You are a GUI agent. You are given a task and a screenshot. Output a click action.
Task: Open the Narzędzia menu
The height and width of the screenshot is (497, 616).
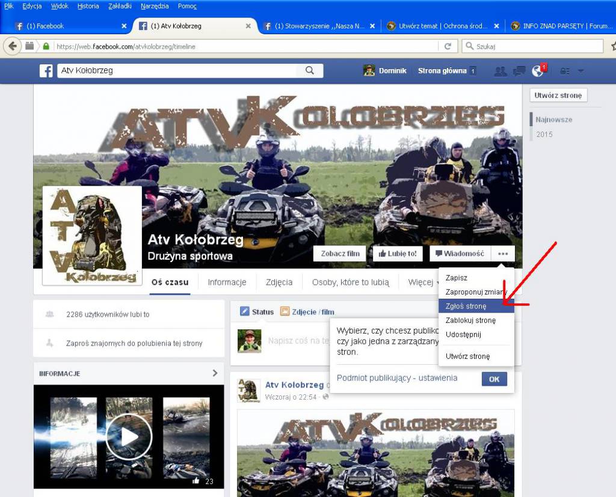tap(155, 6)
